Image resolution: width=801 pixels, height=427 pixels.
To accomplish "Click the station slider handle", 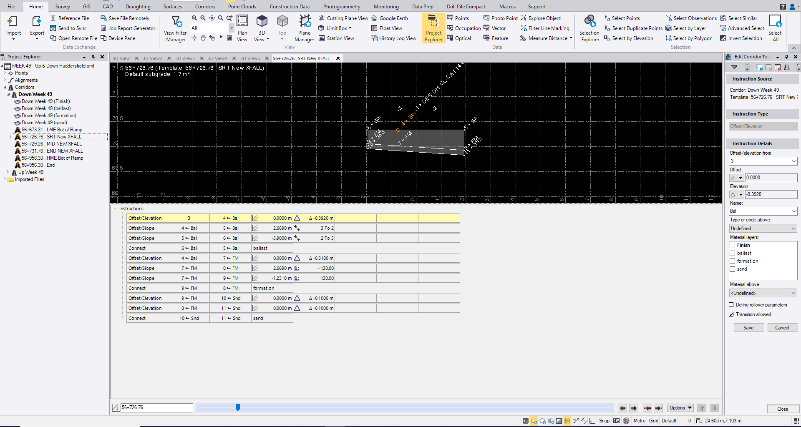I will [x=238, y=407].
